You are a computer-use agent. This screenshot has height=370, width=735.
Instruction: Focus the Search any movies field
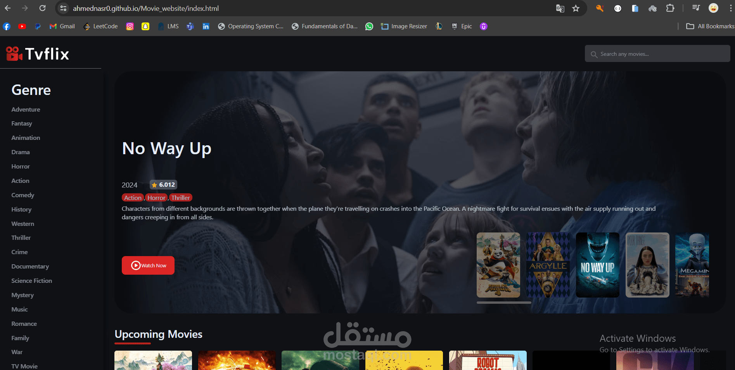657,54
